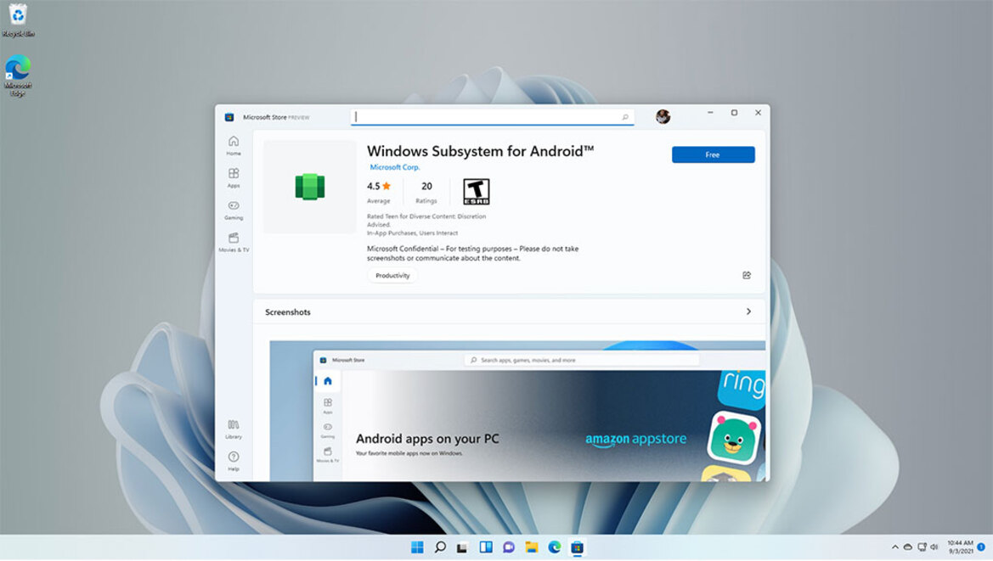Click the magnifier icon in the search box

coord(625,117)
